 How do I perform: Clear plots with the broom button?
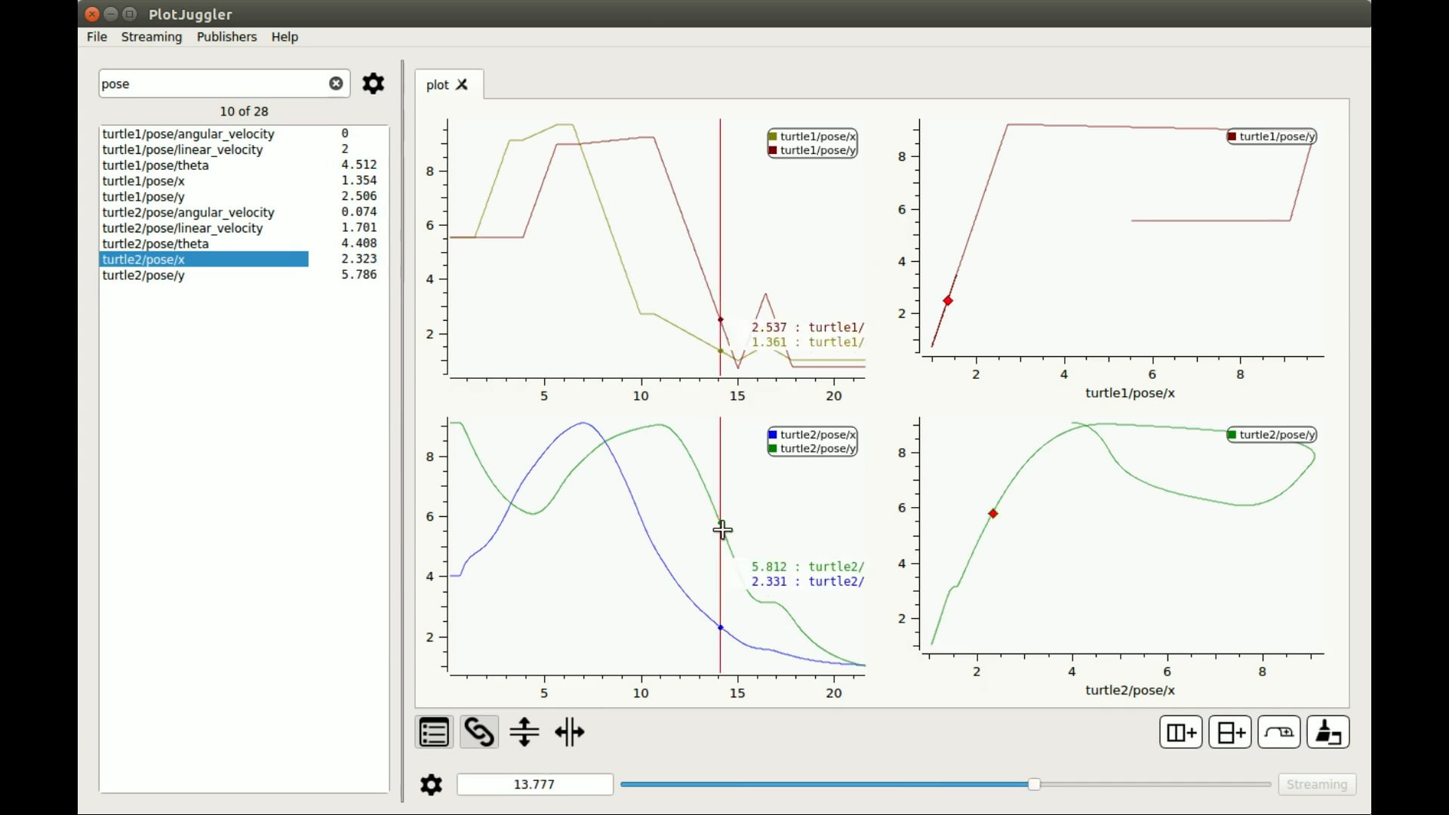point(1328,732)
